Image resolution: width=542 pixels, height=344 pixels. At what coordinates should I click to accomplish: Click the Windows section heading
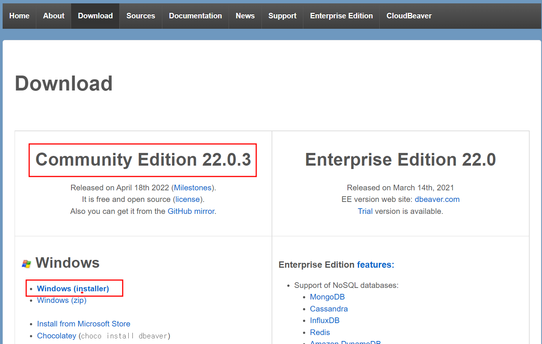click(67, 263)
